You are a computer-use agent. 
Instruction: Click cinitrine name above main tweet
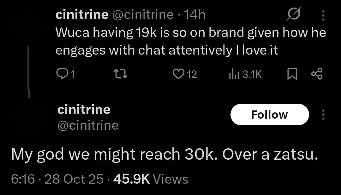pos(84,110)
